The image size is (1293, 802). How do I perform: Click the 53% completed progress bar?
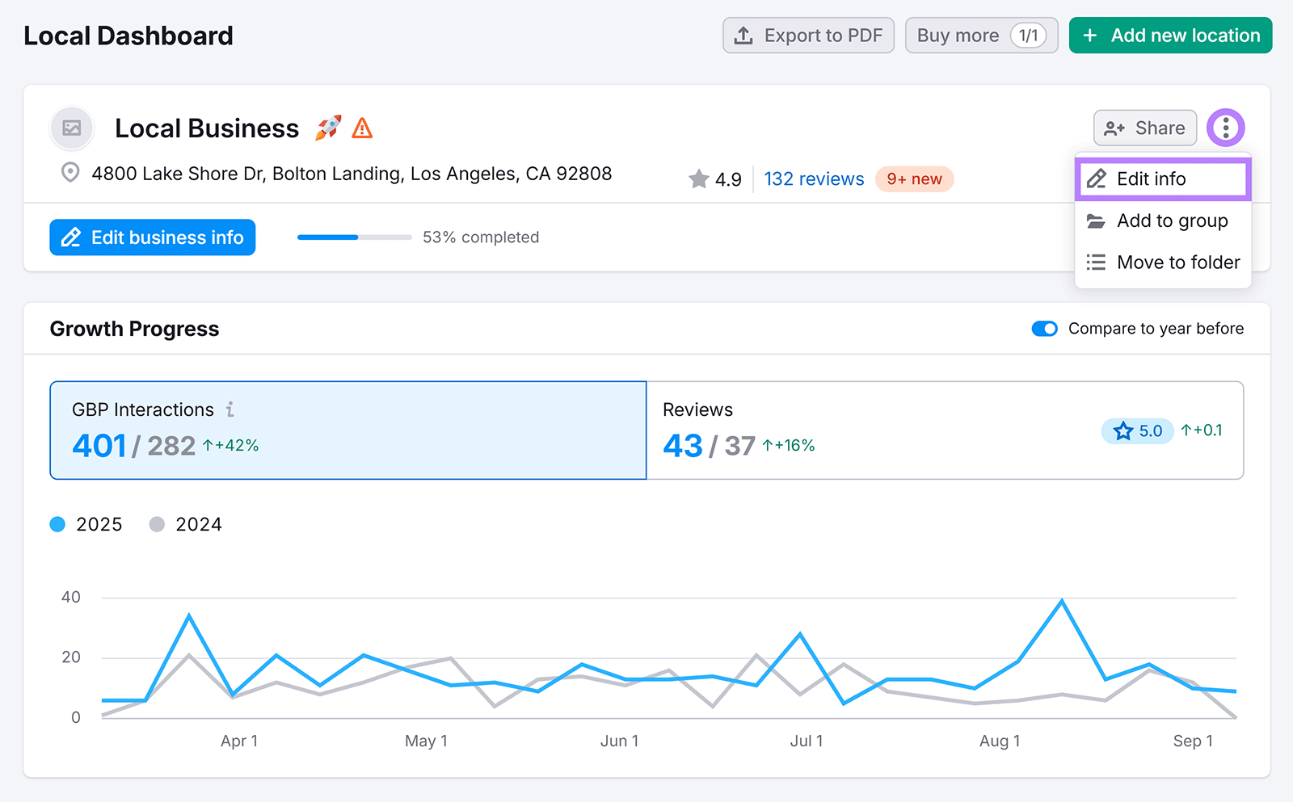(x=354, y=237)
